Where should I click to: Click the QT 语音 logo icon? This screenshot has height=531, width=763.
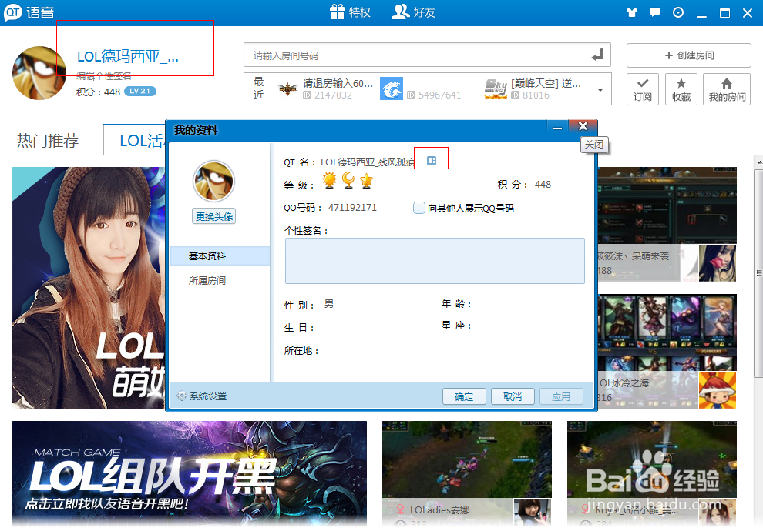pyautogui.click(x=13, y=12)
